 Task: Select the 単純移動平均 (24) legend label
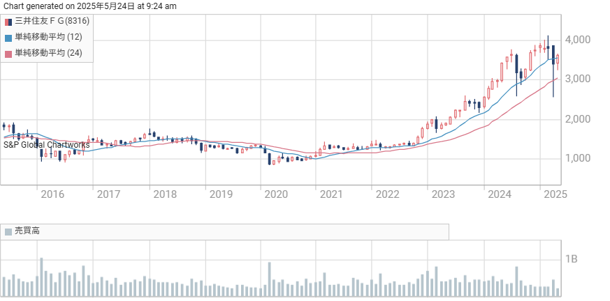tap(49, 53)
